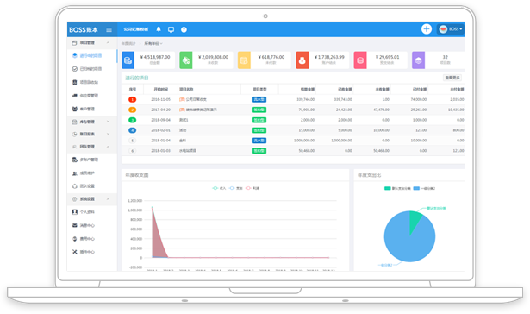The height and width of the screenshot is (314, 530).
Task: Click the envelope message center icon
Action: point(75,225)
